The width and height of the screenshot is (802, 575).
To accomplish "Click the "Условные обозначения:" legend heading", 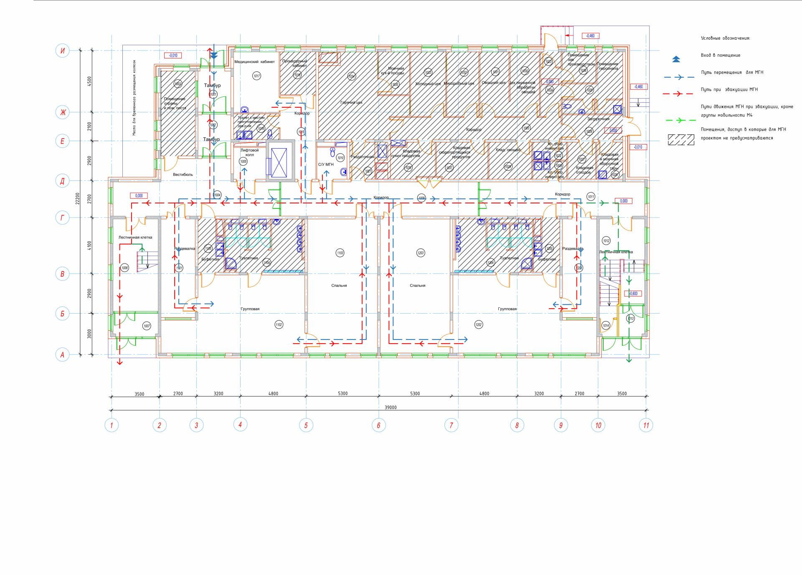I will pyautogui.click(x=725, y=38).
